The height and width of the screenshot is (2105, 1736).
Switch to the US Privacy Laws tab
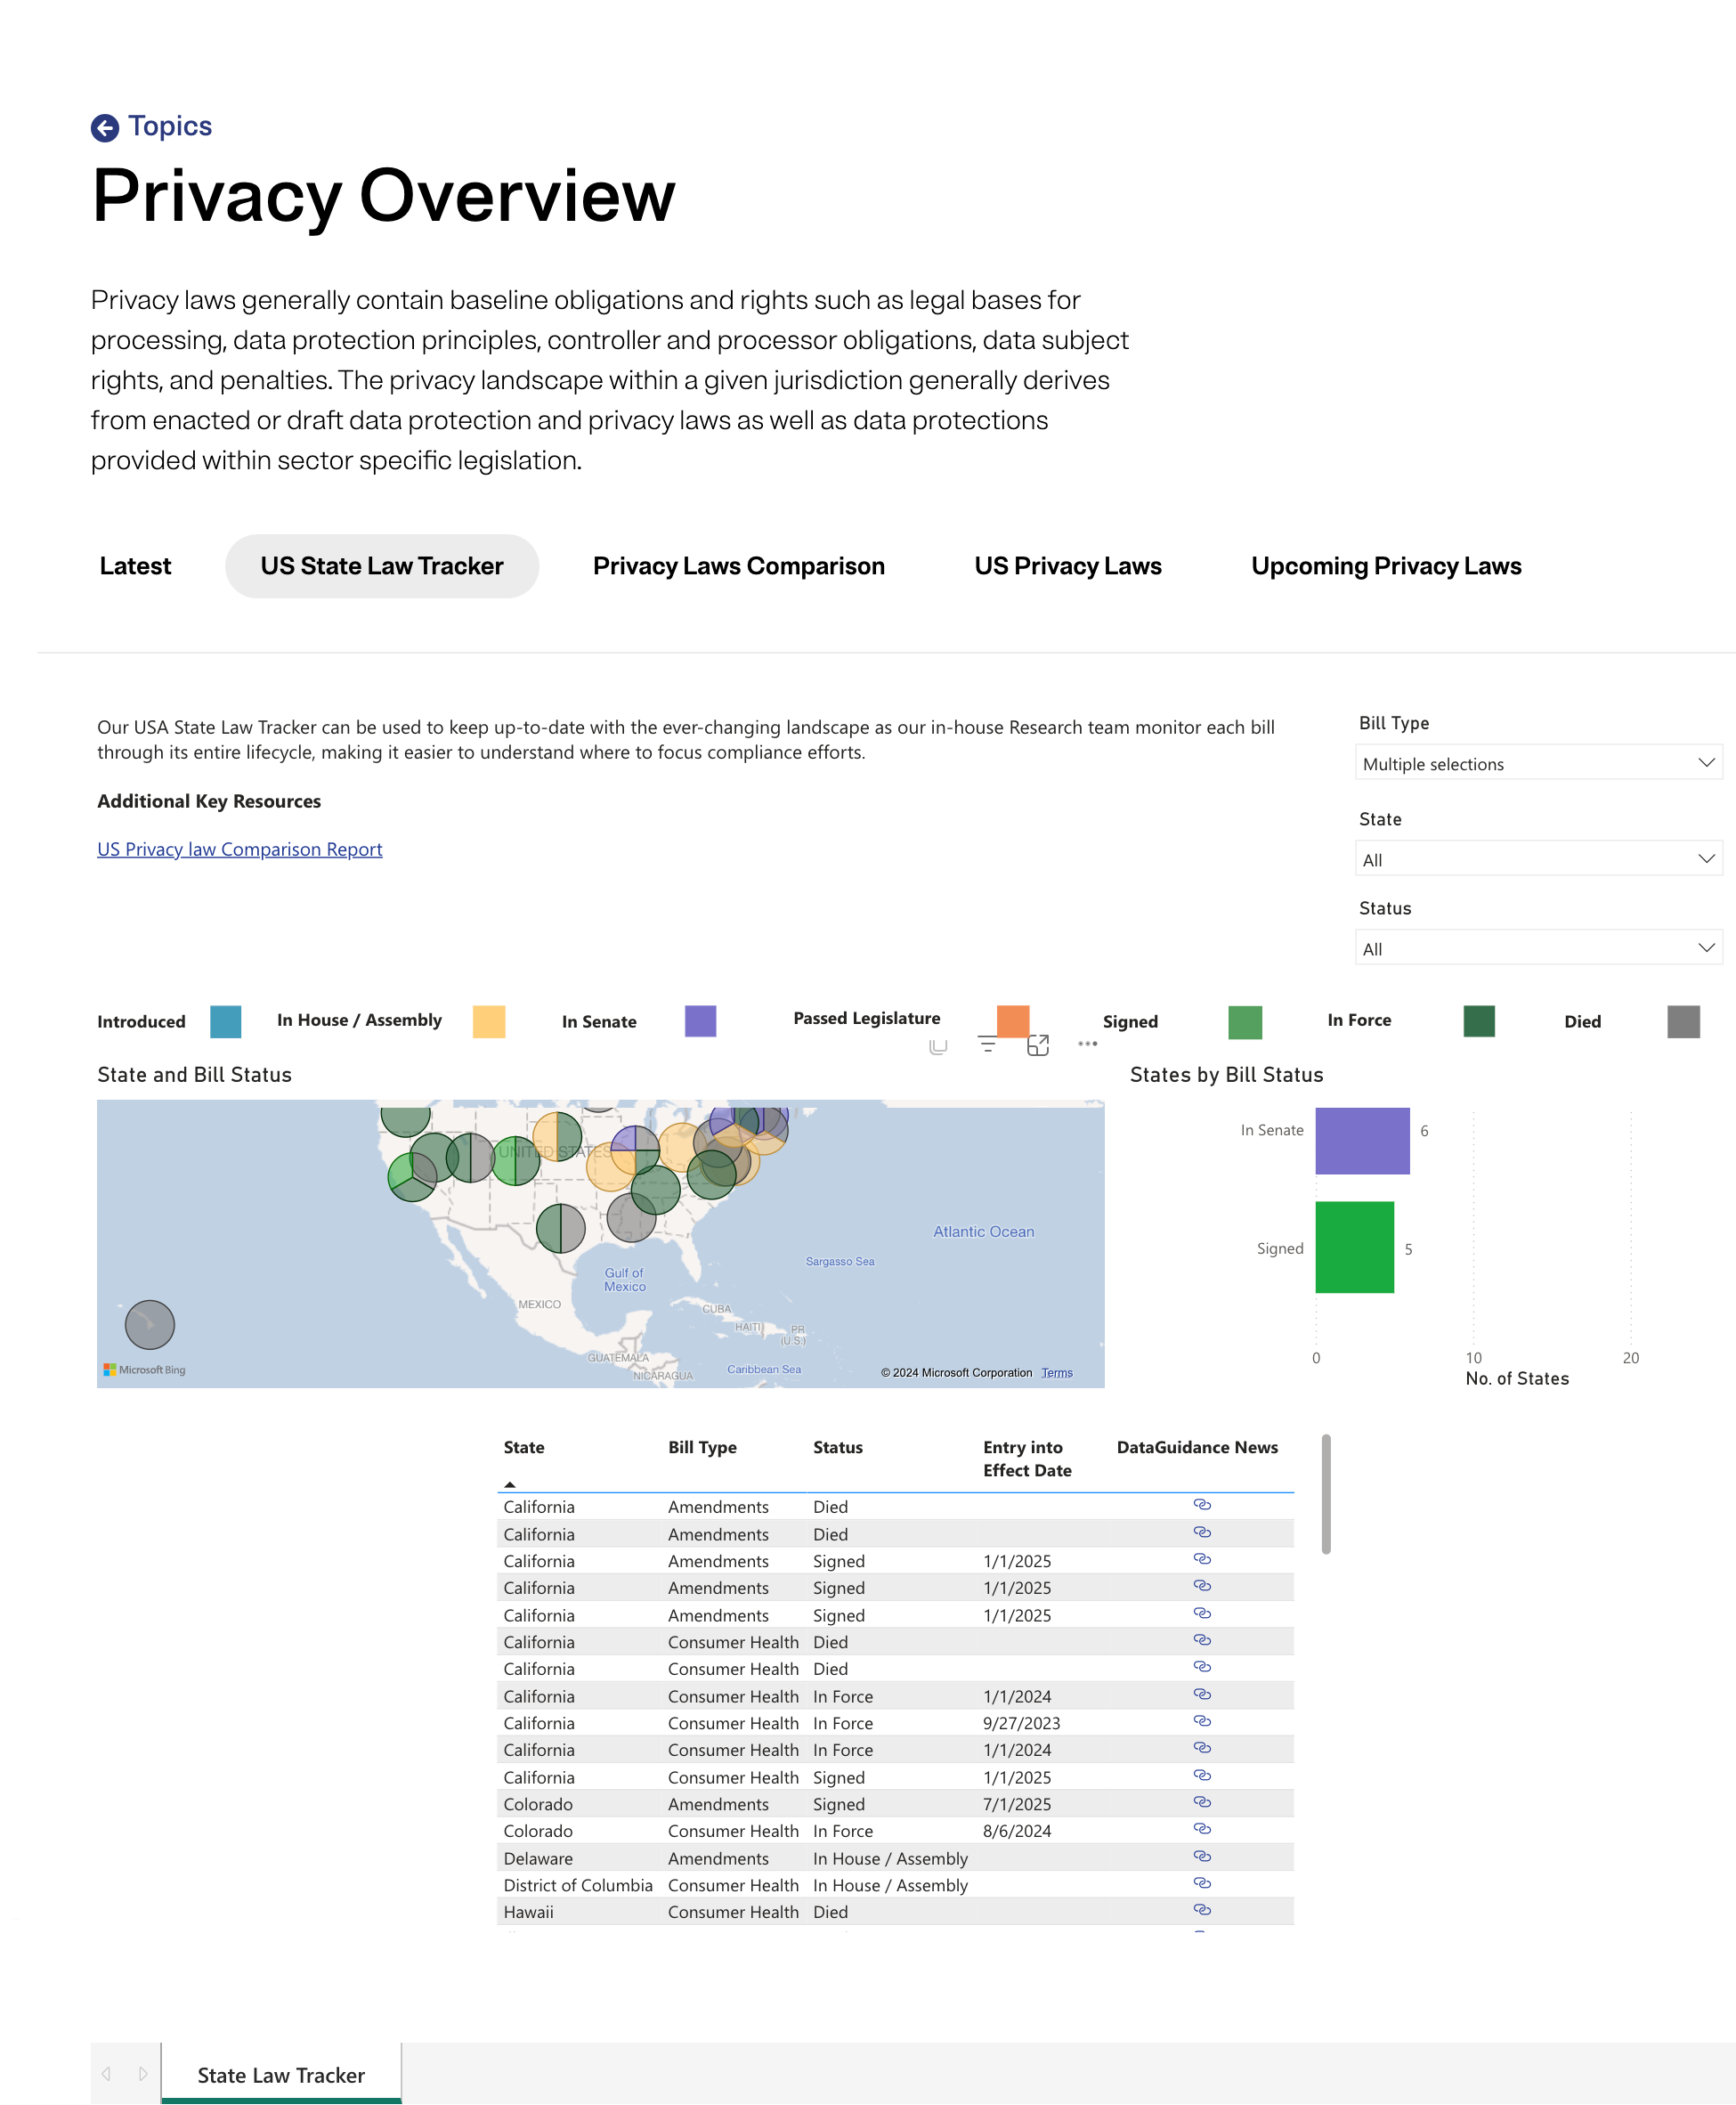coord(1068,566)
